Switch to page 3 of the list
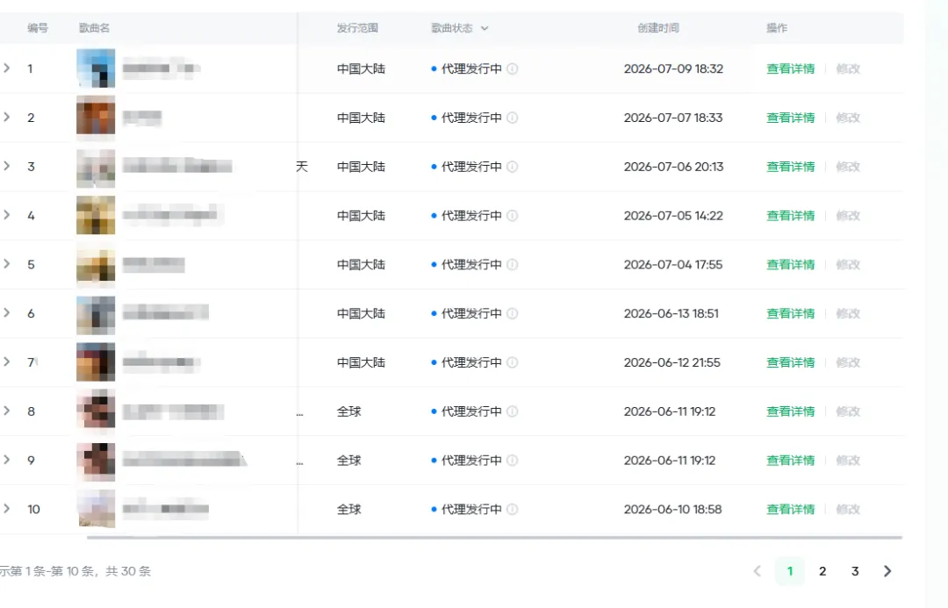The image size is (948, 608). [855, 571]
